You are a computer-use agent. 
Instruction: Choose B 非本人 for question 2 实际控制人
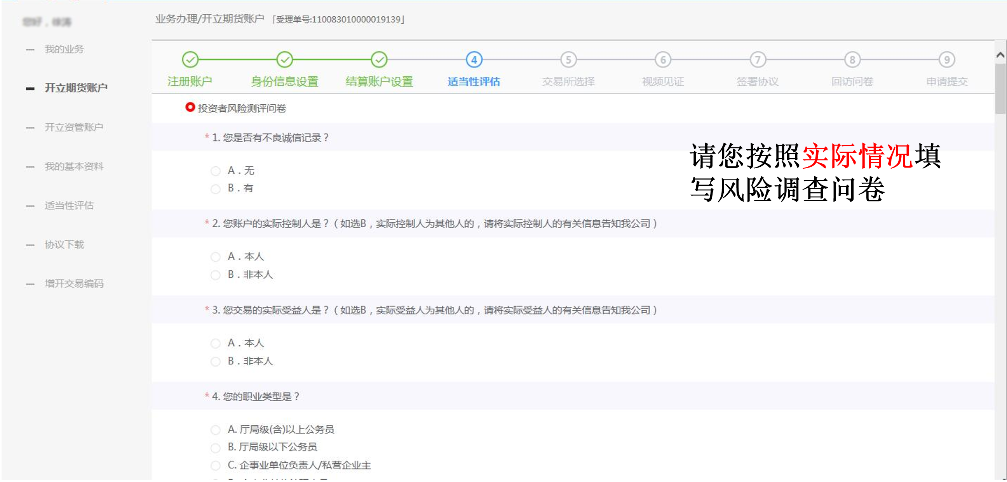pos(215,275)
